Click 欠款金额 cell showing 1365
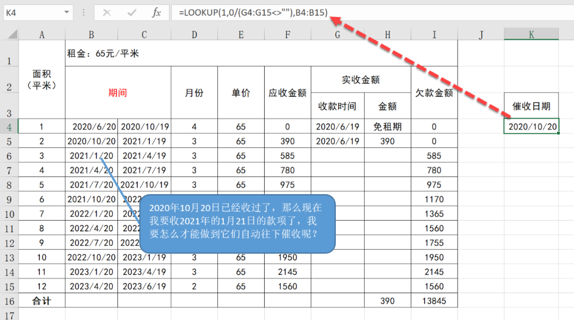 [434, 214]
